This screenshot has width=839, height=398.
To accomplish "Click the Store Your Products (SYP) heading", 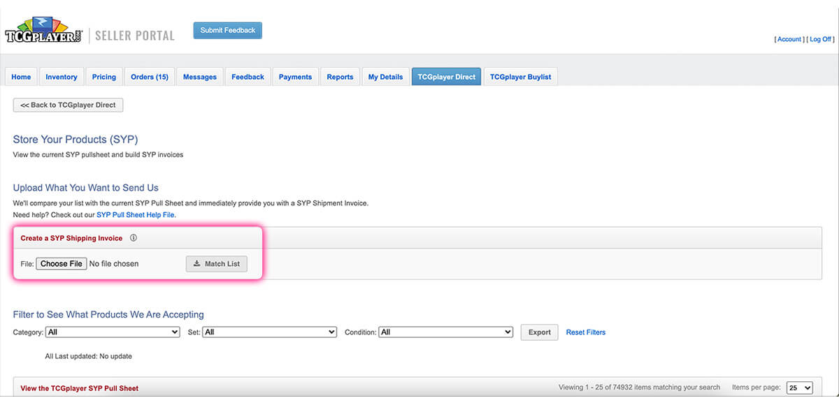I will [x=76, y=140].
